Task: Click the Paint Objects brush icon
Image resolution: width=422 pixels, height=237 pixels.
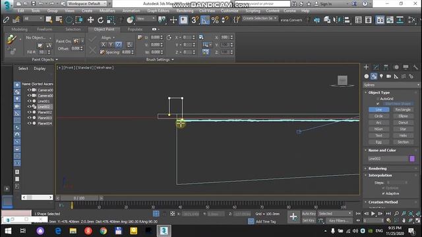Action: (x=11, y=39)
